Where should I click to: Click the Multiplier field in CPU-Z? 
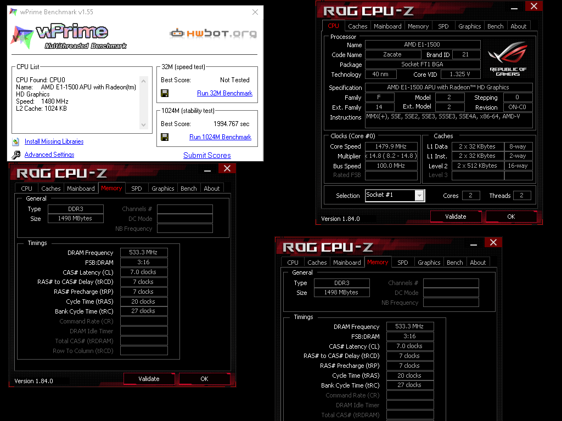click(x=391, y=156)
